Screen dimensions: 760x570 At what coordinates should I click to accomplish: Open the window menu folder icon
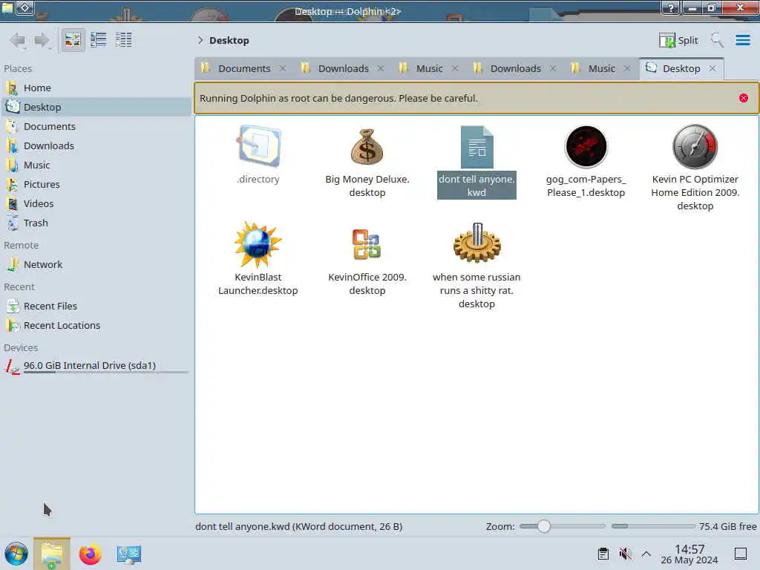[x=7, y=7]
